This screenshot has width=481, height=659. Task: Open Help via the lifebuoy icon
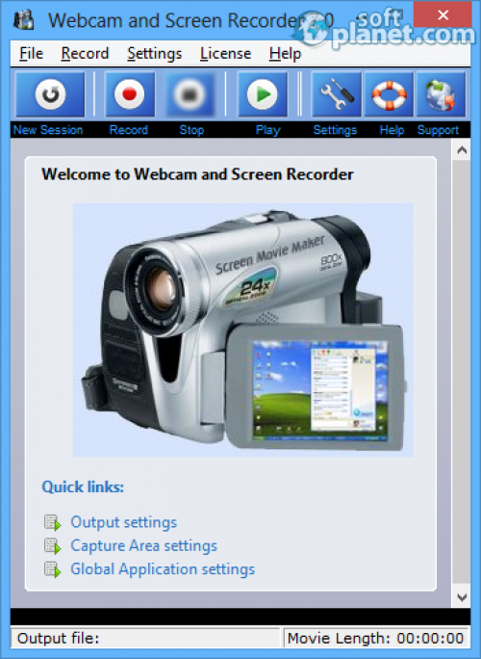(389, 94)
